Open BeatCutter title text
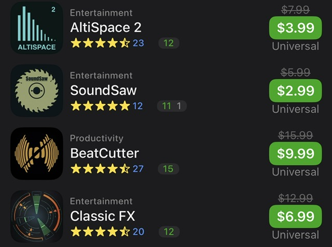The image size is (332, 247). [x=105, y=153]
